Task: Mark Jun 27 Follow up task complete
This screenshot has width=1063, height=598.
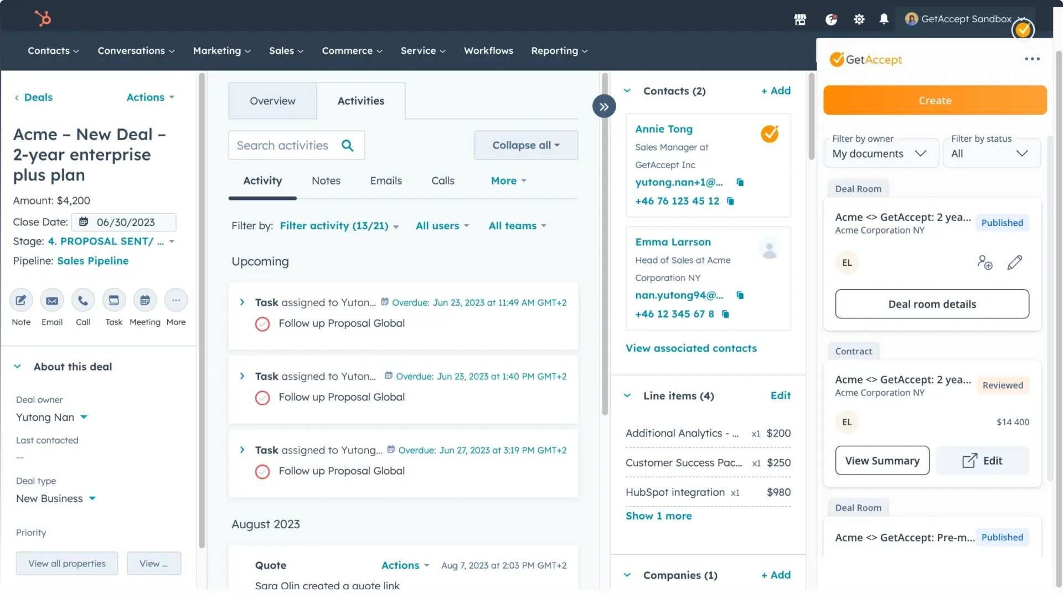Action: click(262, 471)
